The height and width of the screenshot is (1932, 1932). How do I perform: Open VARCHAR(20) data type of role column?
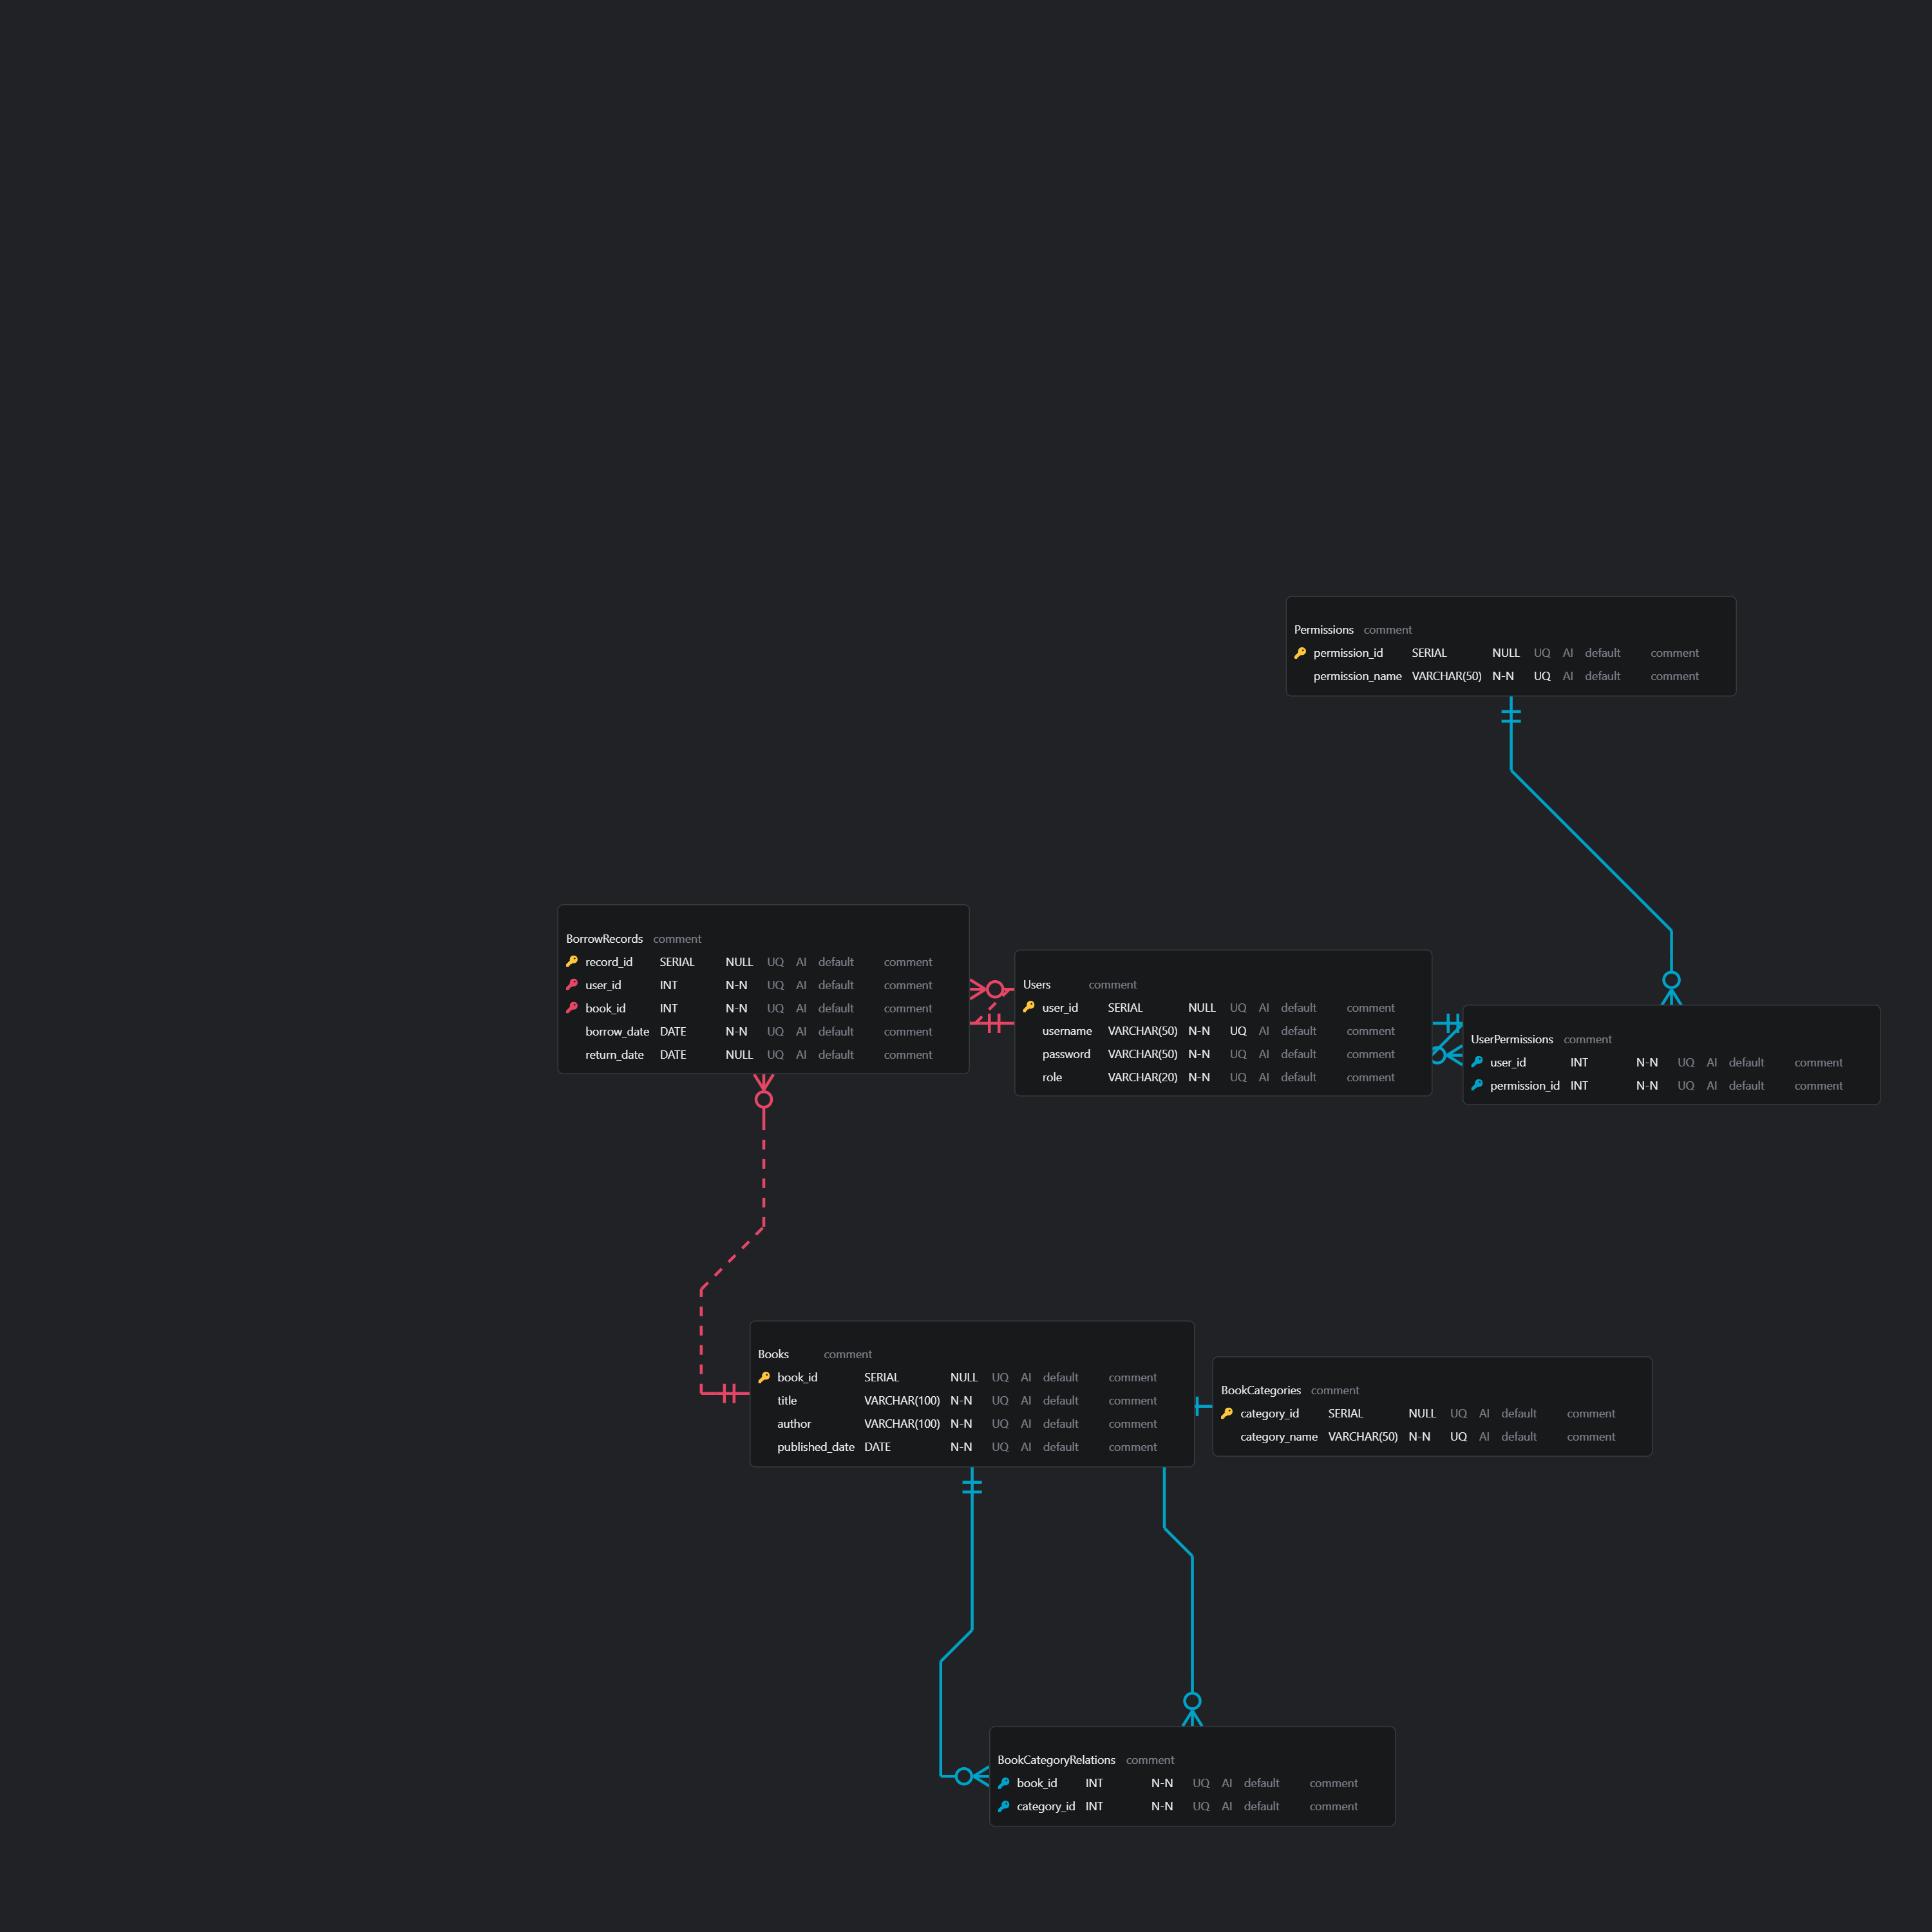(x=1142, y=1077)
